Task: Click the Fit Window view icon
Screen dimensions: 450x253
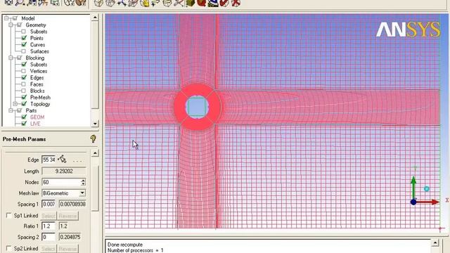Action: [8, 2]
